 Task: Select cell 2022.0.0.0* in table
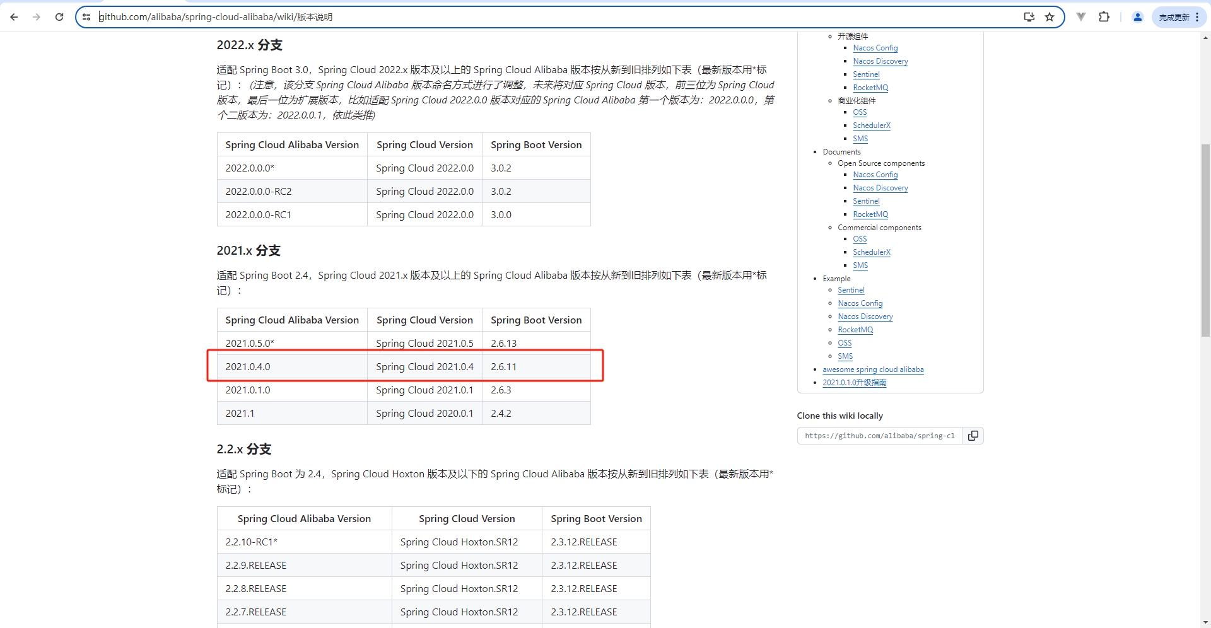(x=292, y=168)
